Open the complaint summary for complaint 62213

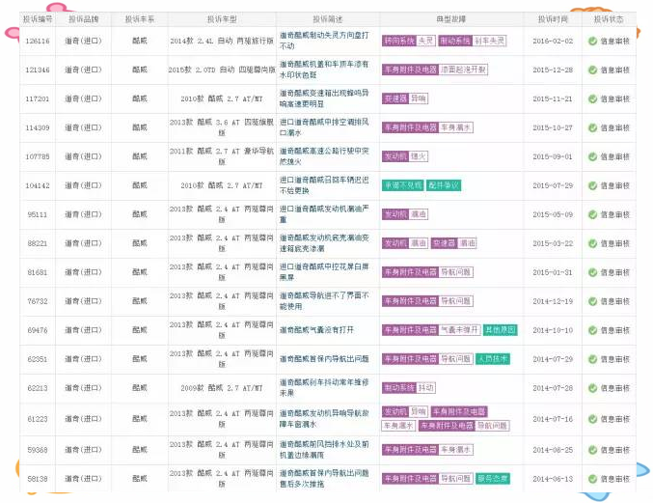point(324,387)
